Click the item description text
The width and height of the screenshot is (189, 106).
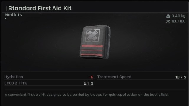coord(87,95)
